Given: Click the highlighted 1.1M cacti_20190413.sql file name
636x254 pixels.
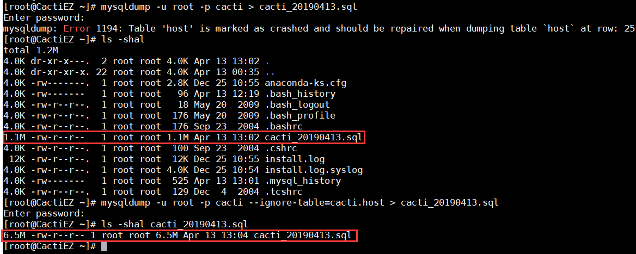Looking at the screenshot, I should (x=314, y=138).
